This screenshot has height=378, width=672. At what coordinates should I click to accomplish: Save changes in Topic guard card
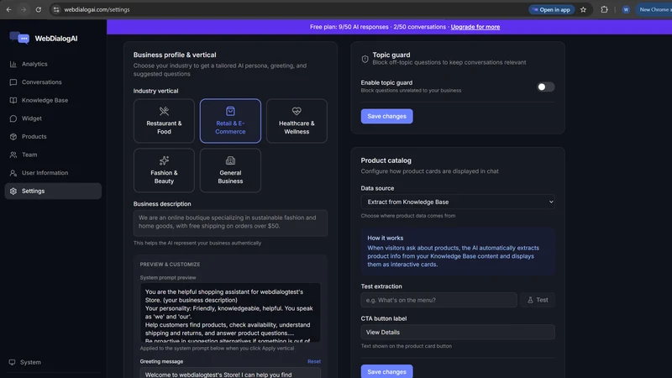coord(386,116)
